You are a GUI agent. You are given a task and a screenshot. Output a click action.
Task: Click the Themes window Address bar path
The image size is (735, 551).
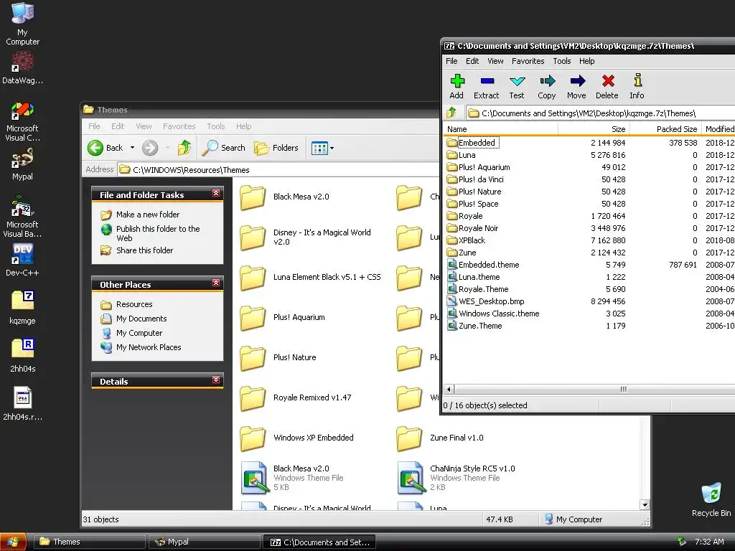(x=279, y=169)
